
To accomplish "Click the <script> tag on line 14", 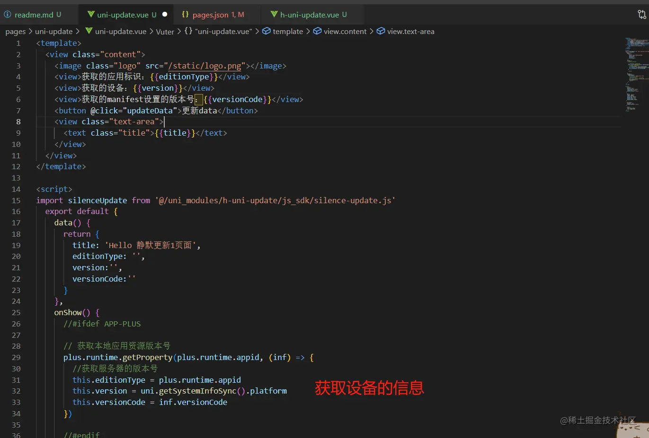I will click(54, 189).
